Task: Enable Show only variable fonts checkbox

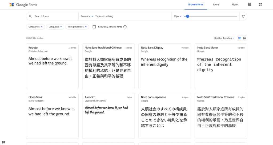Action: [94, 27]
